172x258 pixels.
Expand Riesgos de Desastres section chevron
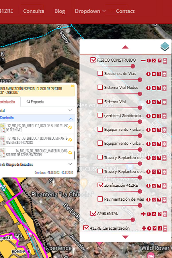coord(70,164)
